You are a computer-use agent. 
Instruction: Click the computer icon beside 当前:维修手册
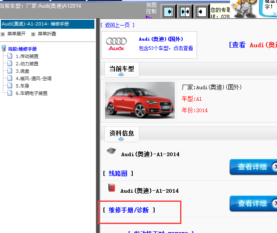coord(3,48)
